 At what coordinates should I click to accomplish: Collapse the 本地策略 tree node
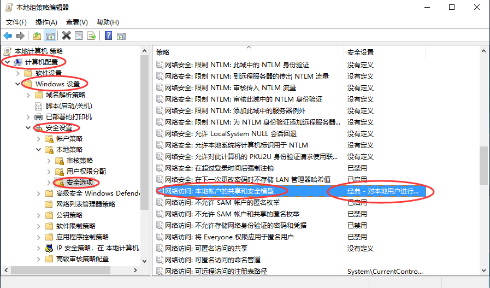pos(38,150)
